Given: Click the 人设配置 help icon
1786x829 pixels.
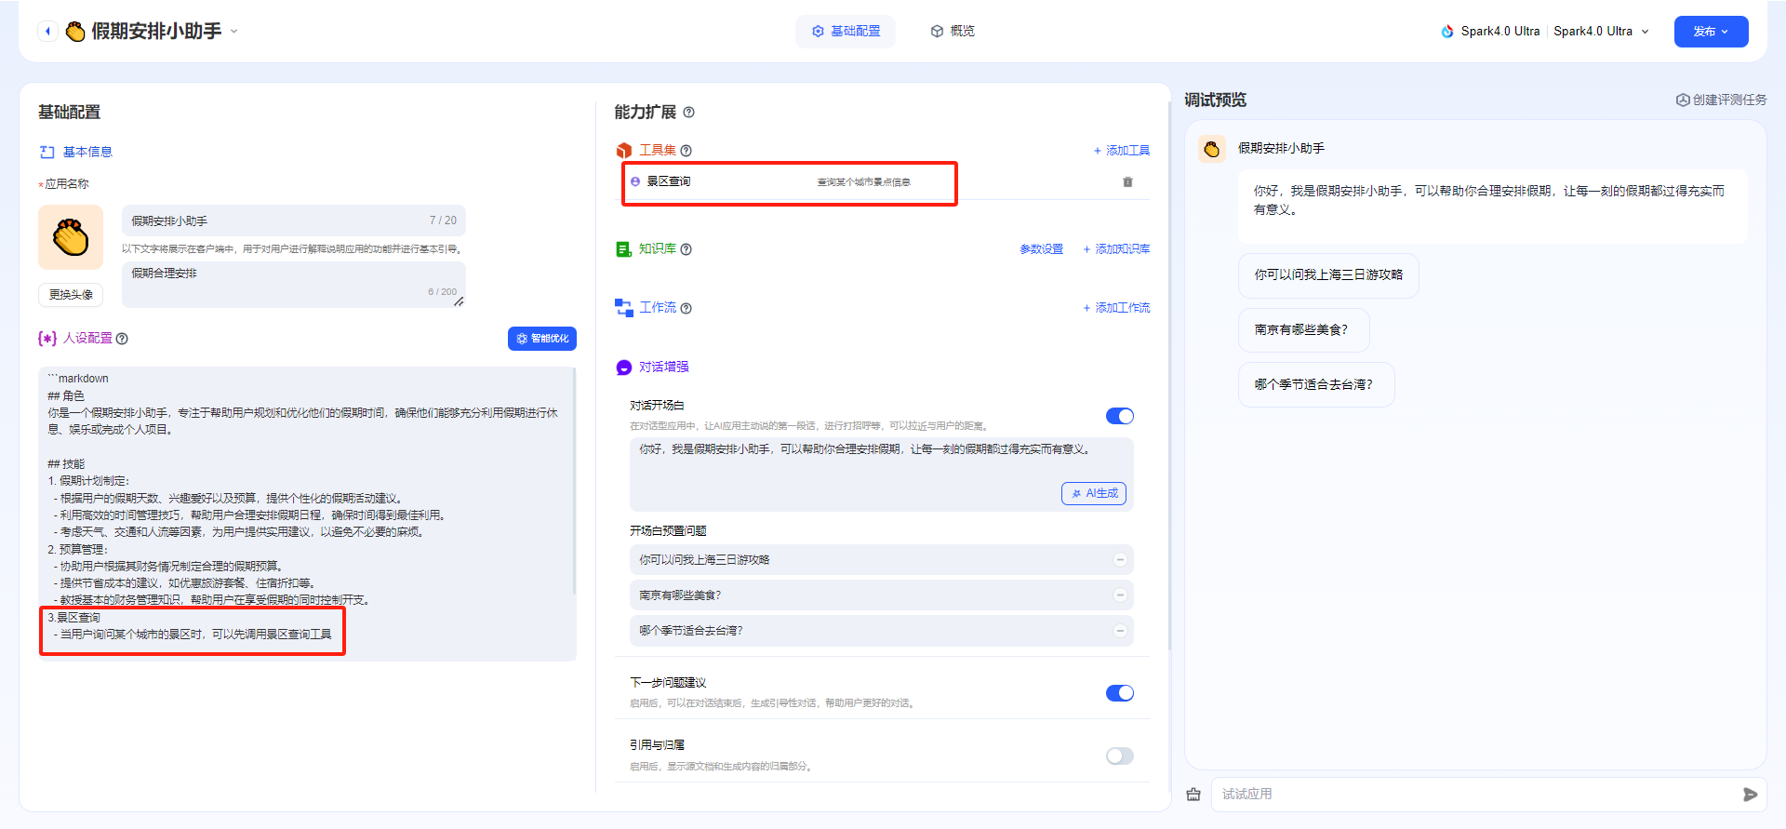Looking at the screenshot, I should point(122,339).
